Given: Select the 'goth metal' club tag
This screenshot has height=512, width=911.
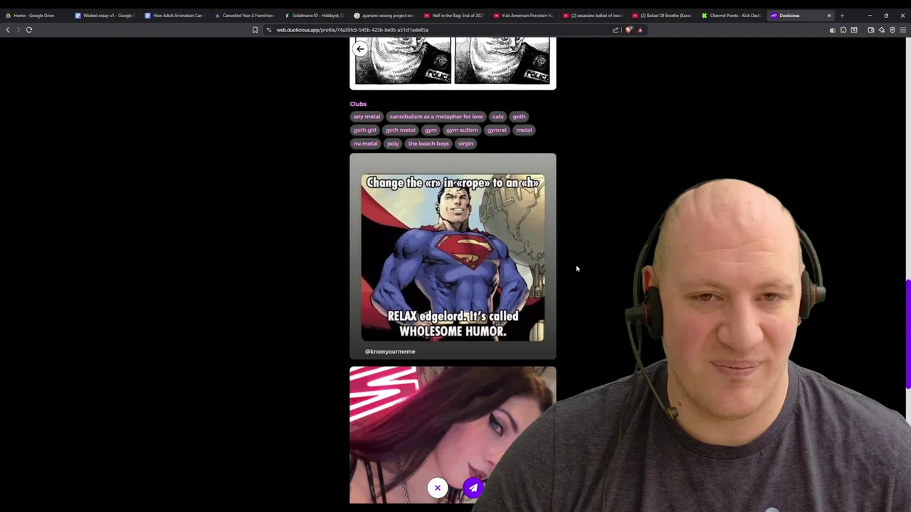Looking at the screenshot, I should 400,130.
